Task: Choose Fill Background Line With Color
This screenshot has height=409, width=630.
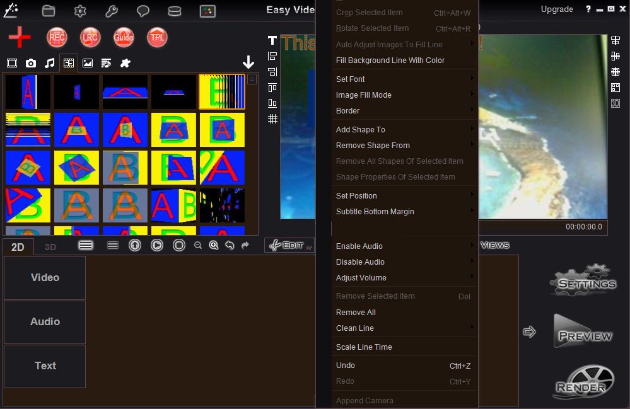Action: tap(405, 60)
